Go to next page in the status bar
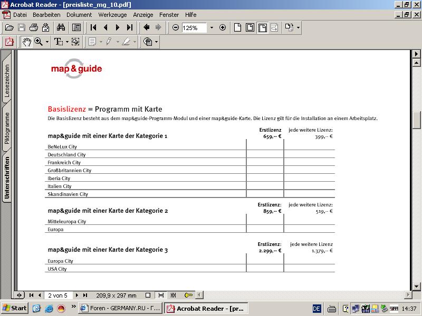This screenshot has width=422, height=316. (x=77, y=295)
